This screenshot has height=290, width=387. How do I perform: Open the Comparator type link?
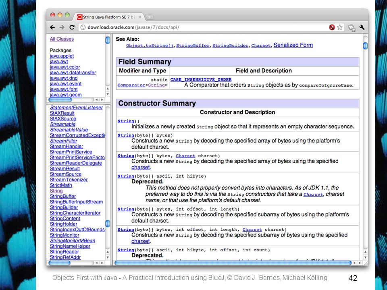click(x=131, y=85)
